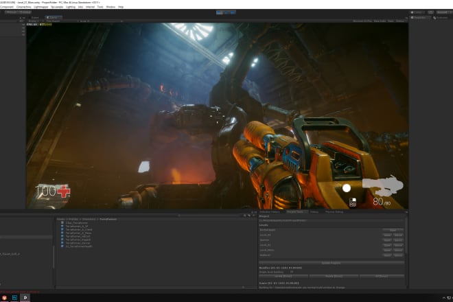This screenshot has width=453, height=302.
Task: Click the red error message in status bar
Action: tap(20, 292)
